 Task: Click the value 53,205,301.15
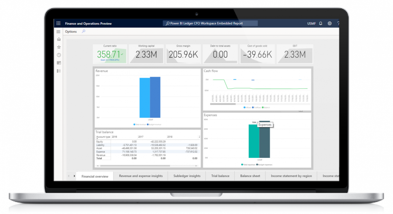(158, 148)
